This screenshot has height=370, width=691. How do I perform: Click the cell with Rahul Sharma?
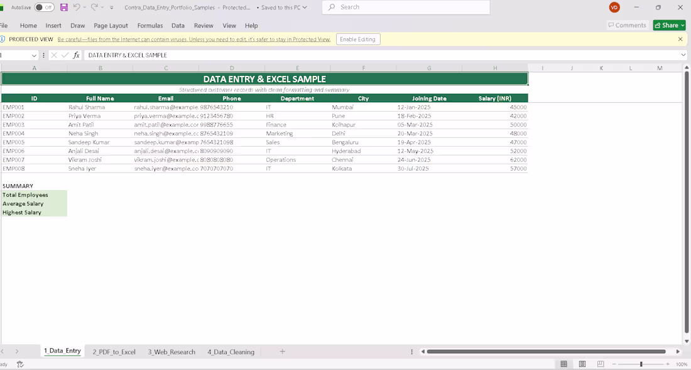click(100, 107)
